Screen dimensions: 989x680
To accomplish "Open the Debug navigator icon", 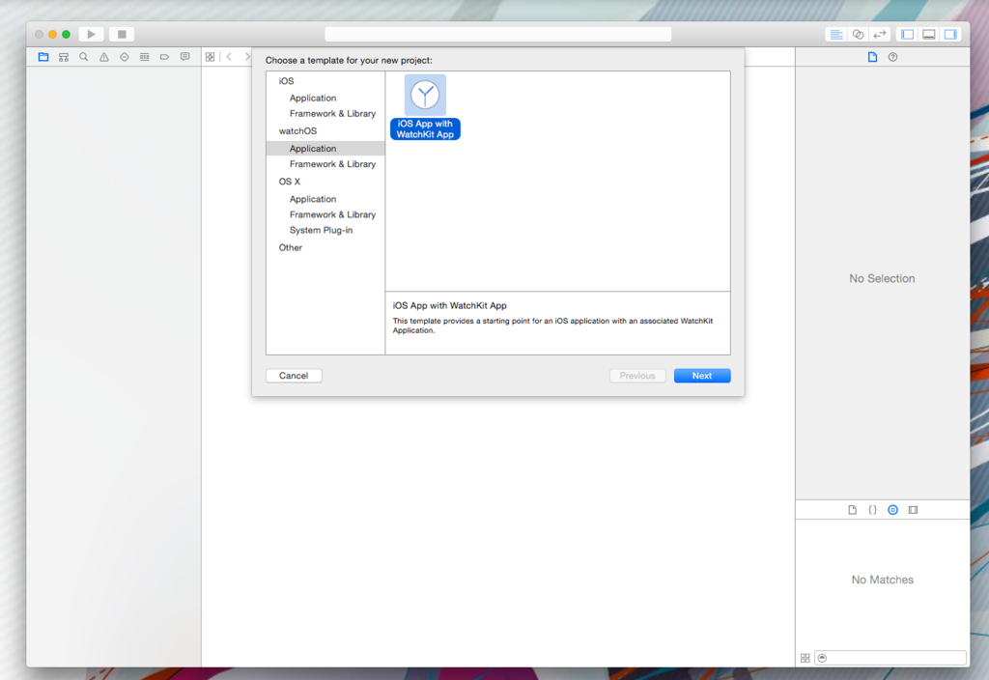I will [x=145, y=57].
